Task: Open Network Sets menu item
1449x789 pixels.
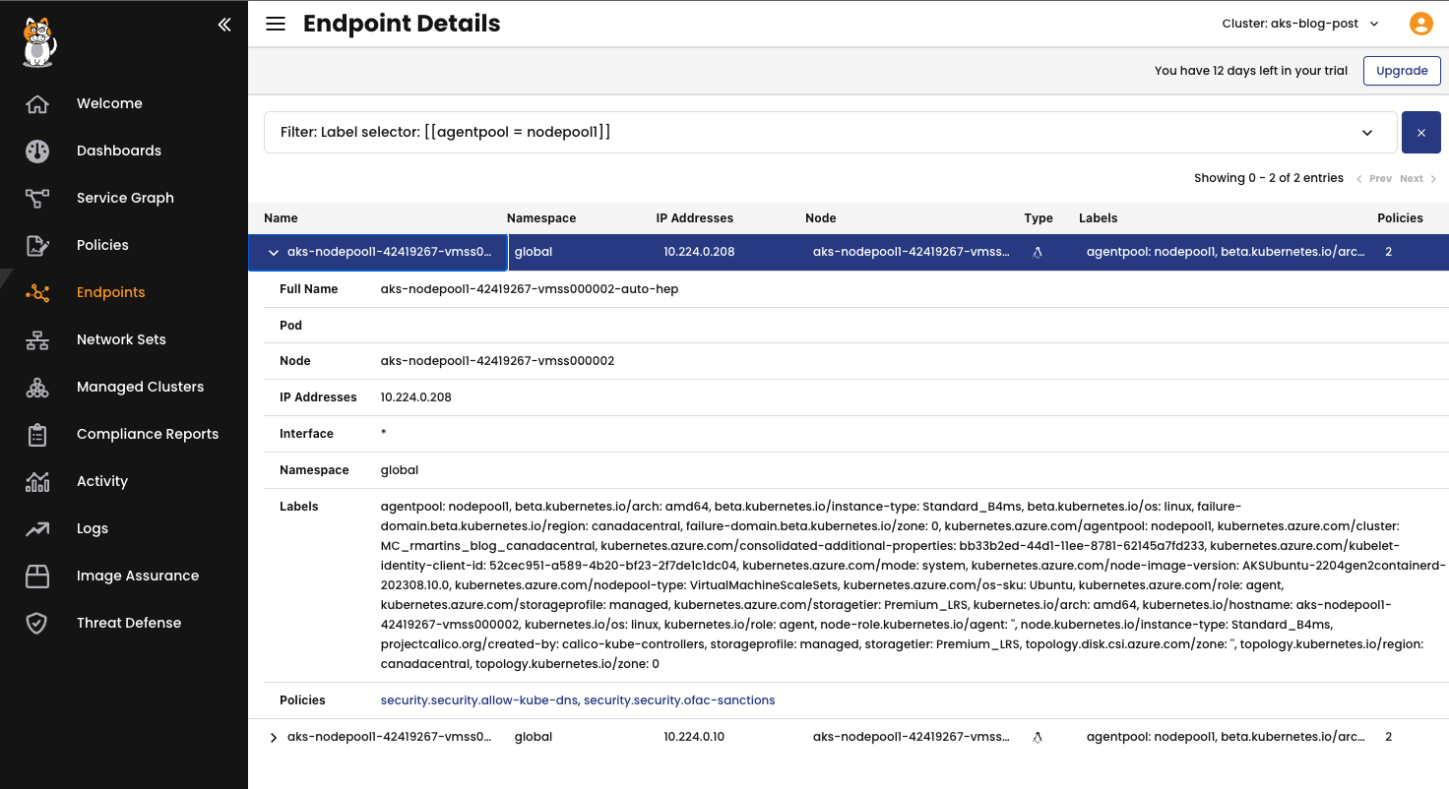Action: (121, 339)
